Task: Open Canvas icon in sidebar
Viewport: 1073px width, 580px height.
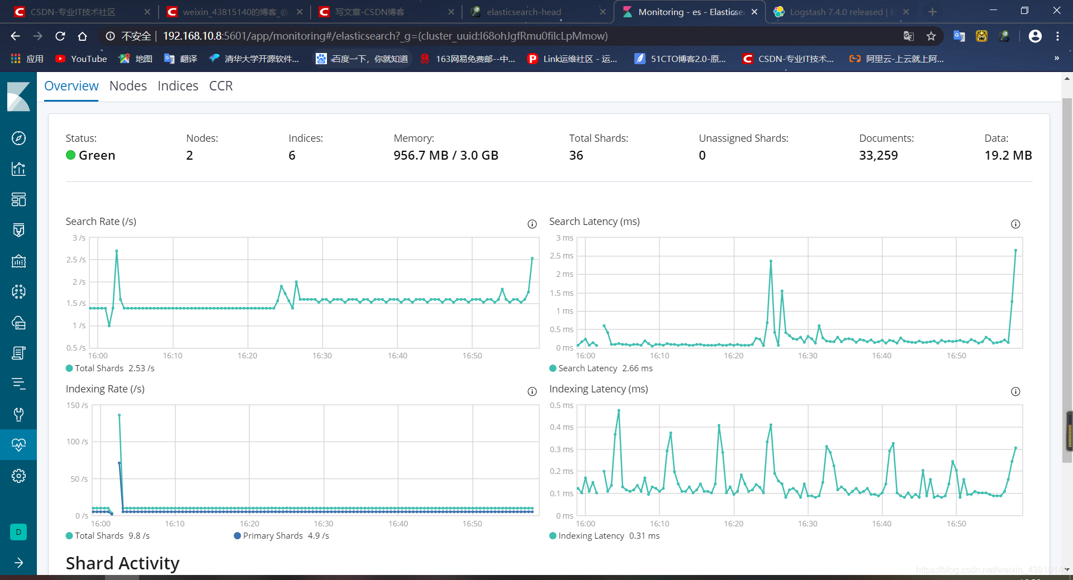Action: (x=18, y=230)
